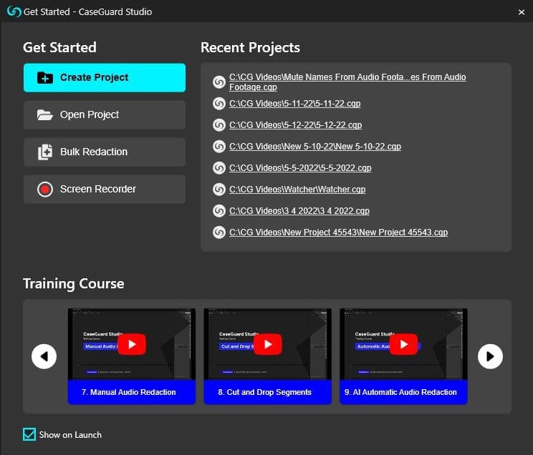Viewport: 533px width, 455px height.
Task: Open recent project 5-12-22.cgp
Action: (x=295, y=125)
